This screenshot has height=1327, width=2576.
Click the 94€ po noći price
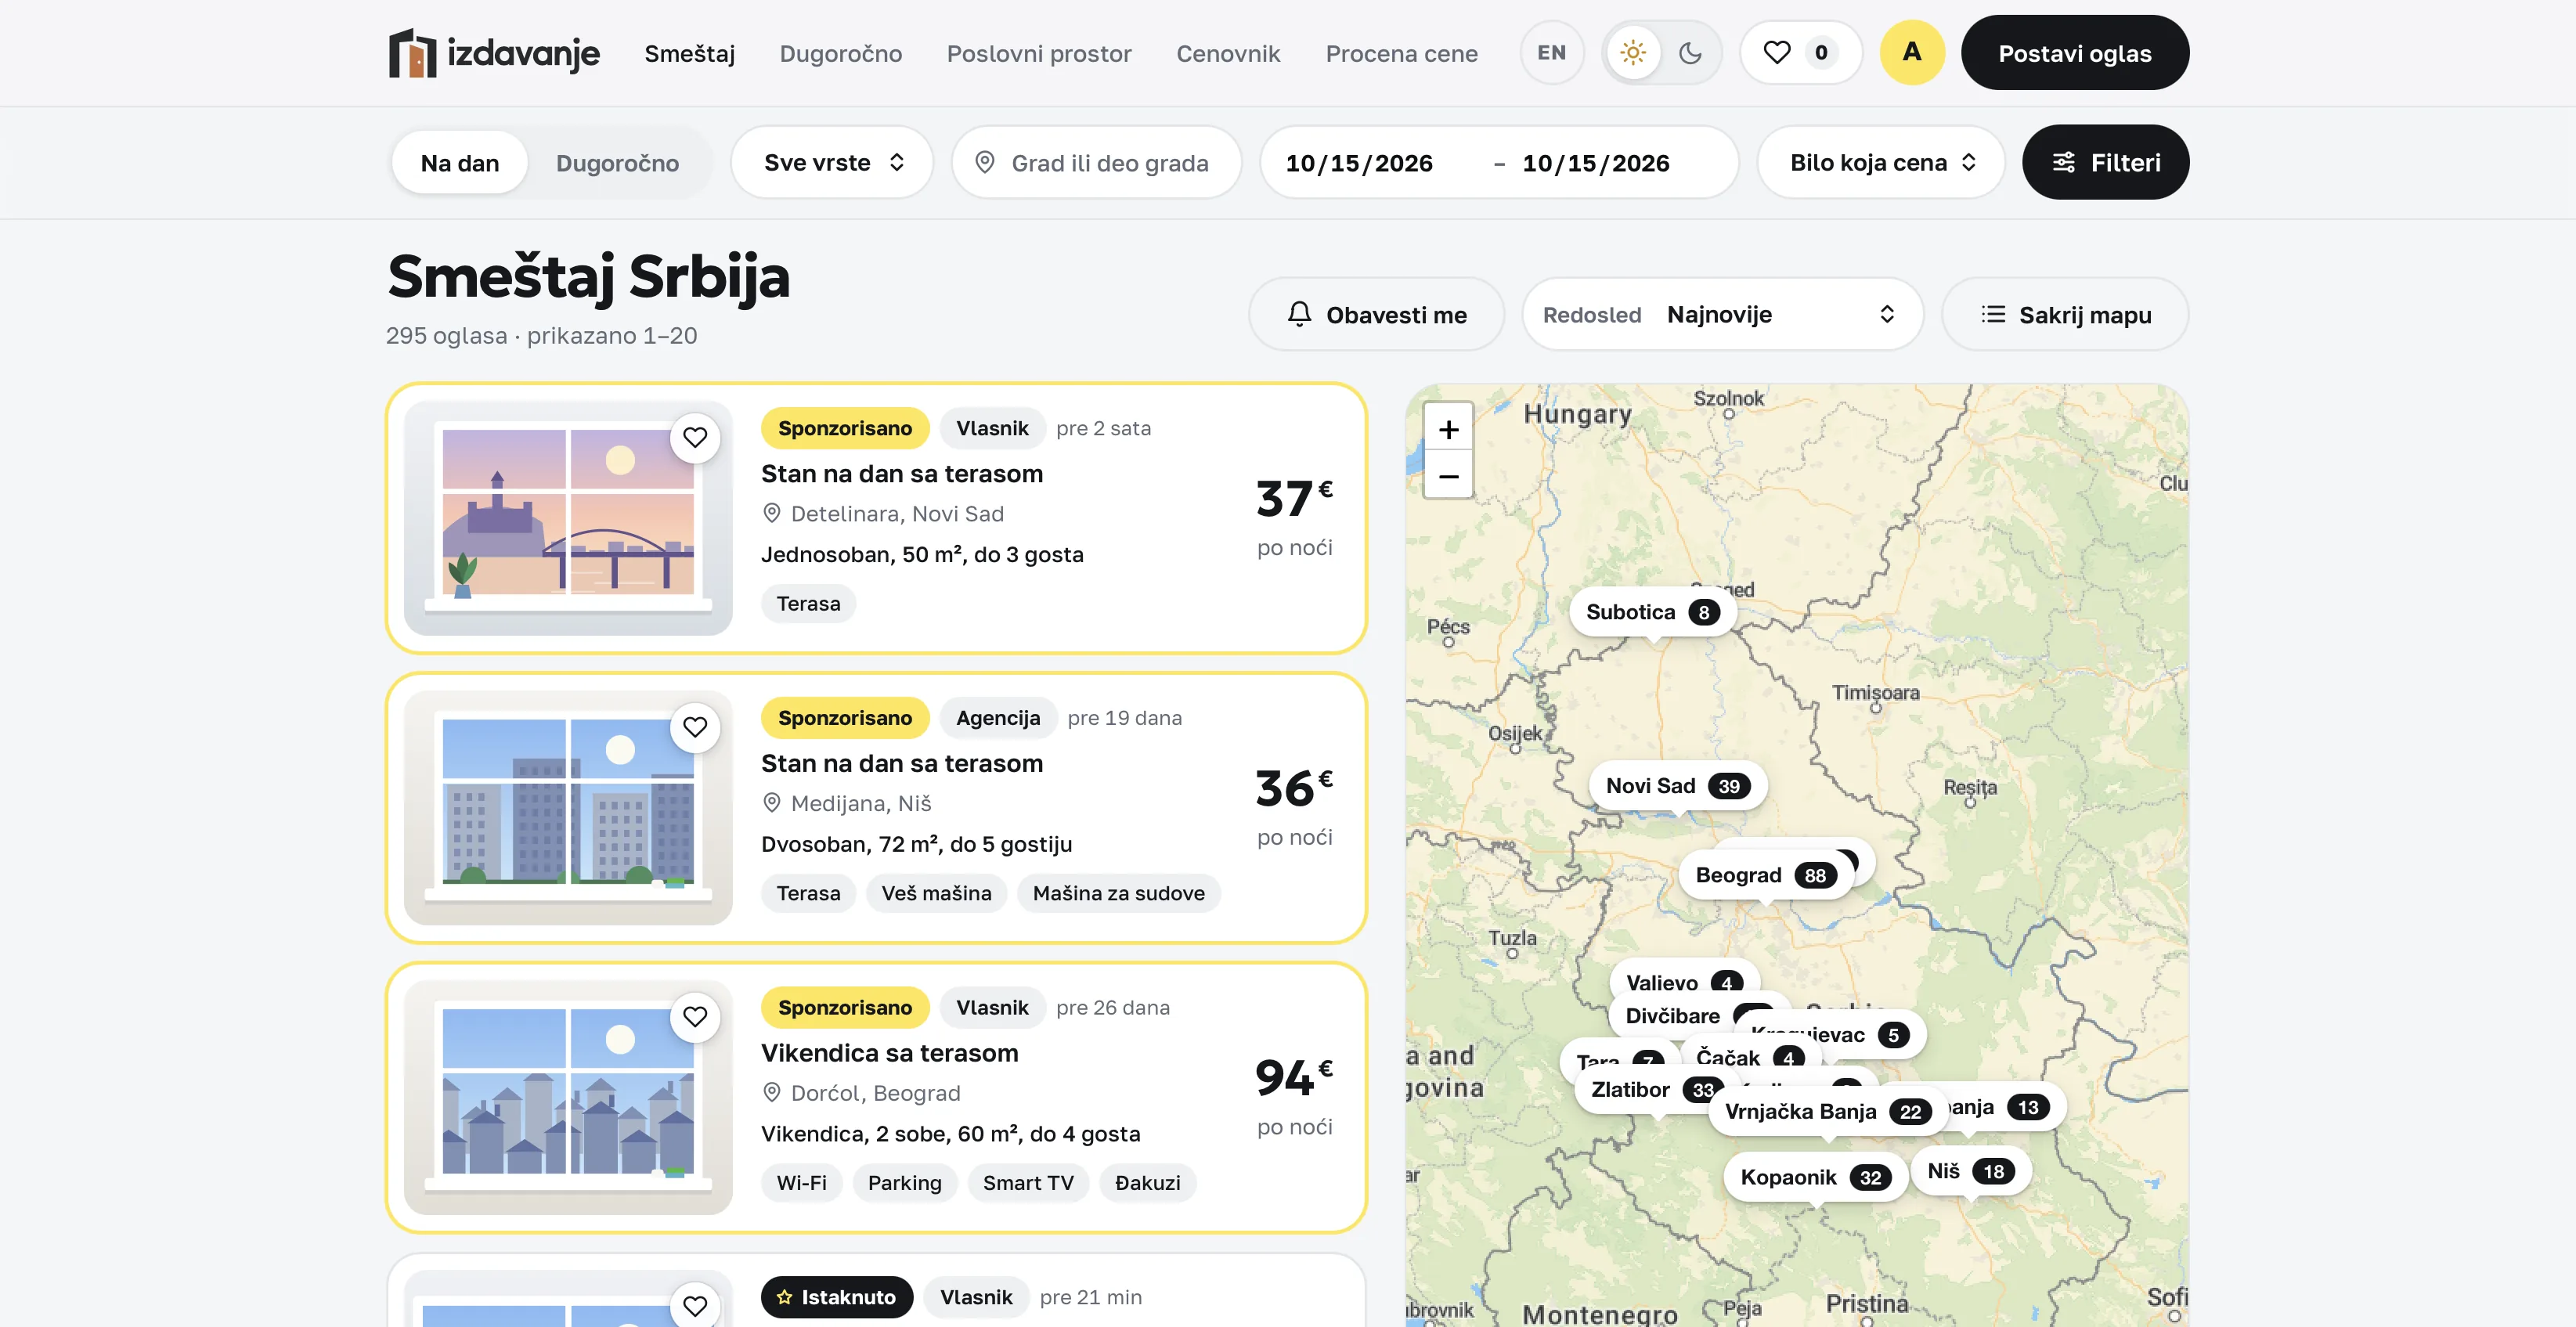pyautogui.click(x=1294, y=1097)
